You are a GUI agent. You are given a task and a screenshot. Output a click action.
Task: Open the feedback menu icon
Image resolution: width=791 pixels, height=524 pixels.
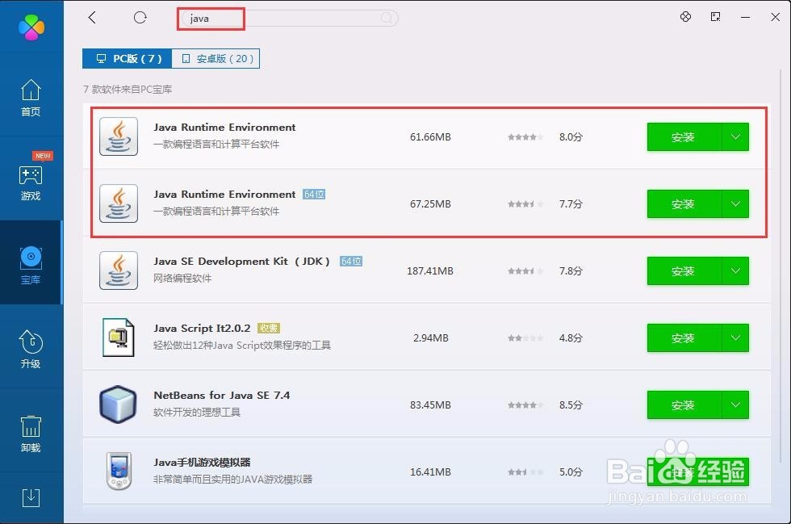[x=715, y=17]
